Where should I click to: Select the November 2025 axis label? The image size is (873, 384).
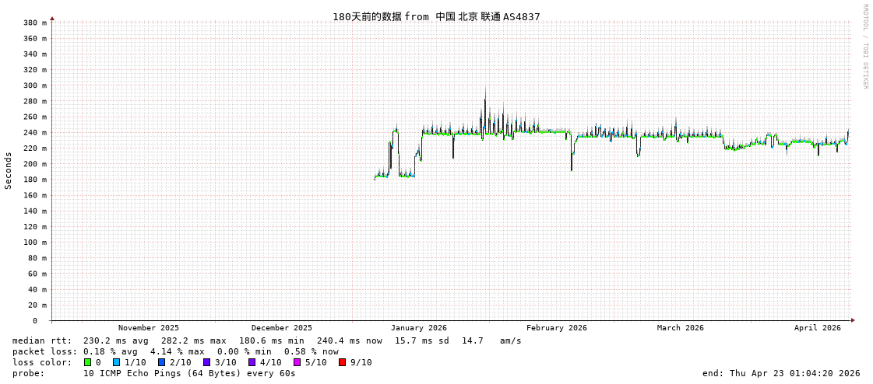(x=148, y=328)
